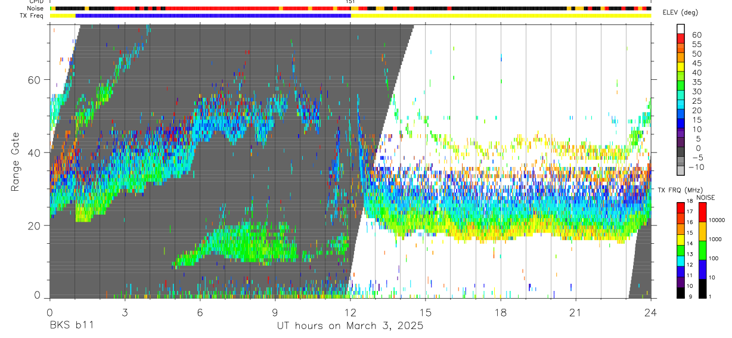Click the '6' hour tick on the x-axis
The width and height of the screenshot is (732, 338).
[200, 312]
